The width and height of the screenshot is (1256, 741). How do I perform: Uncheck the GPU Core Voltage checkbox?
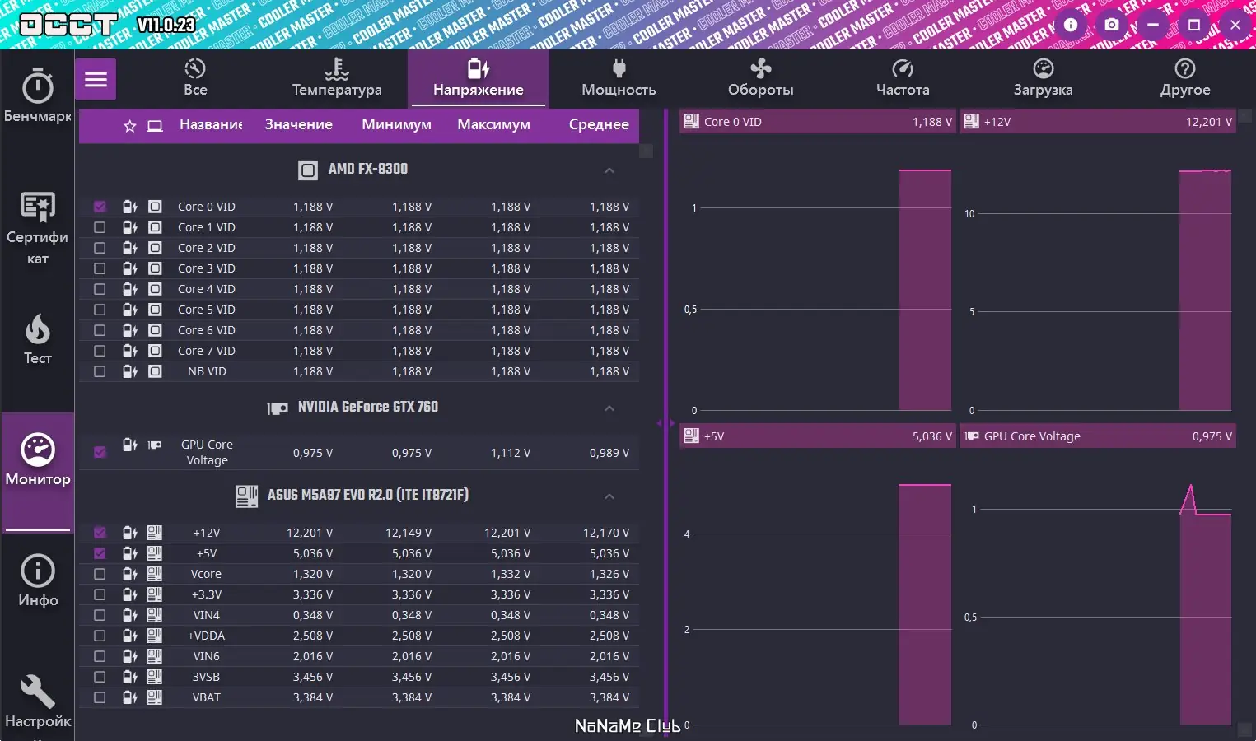click(x=100, y=452)
